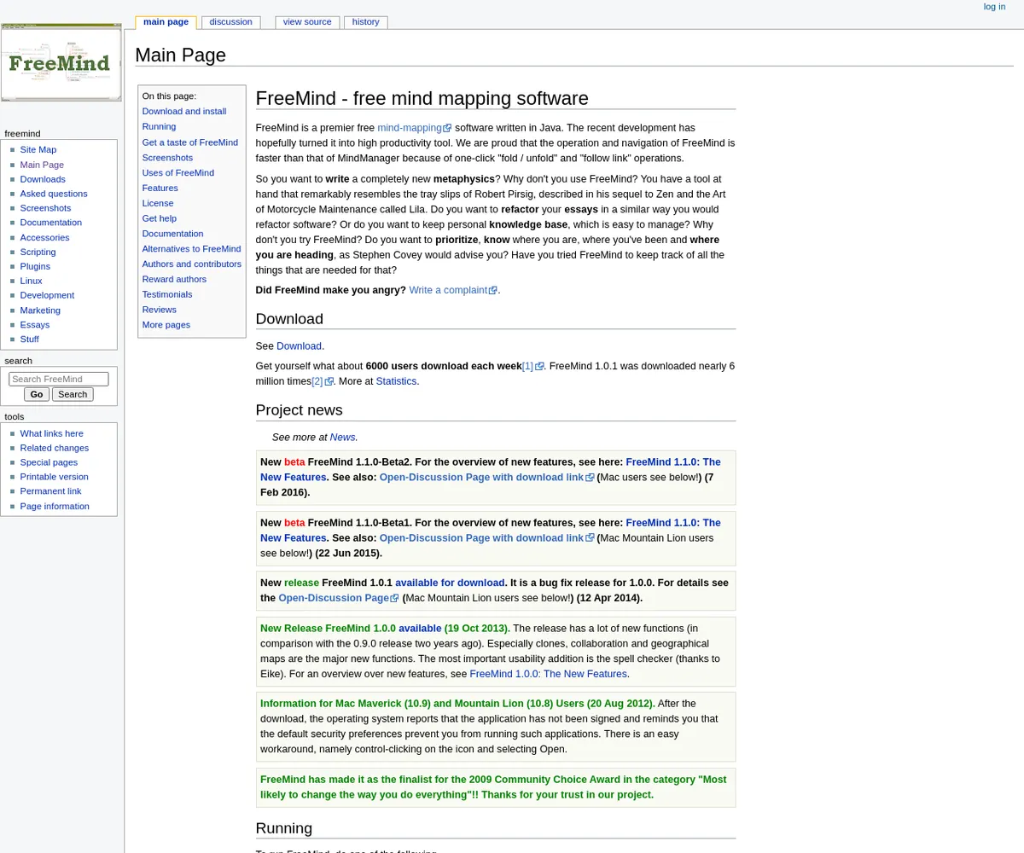Open the Write a complaint link
The image size is (1024, 853).
pyautogui.click(x=448, y=290)
